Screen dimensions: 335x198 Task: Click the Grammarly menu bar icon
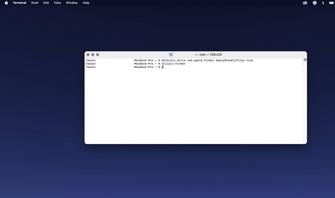click(x=314, y=3)
